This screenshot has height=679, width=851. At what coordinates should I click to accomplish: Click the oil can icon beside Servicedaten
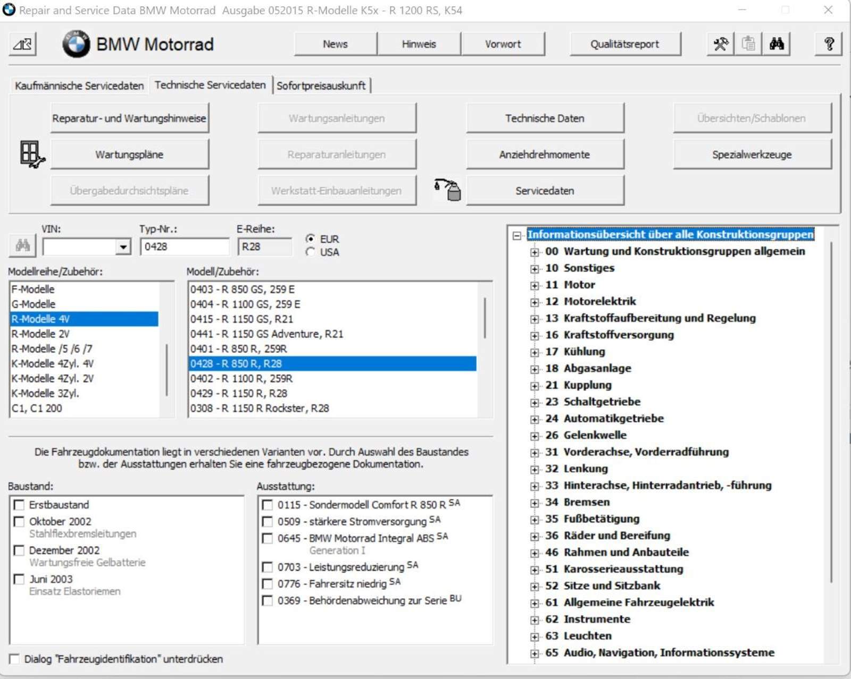coord(448,190)
